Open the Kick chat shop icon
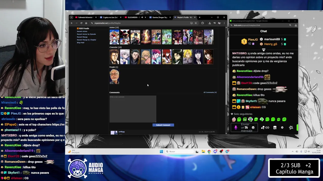Image resolution: width=323 pixels, height=181 pixels. [275, 128]
